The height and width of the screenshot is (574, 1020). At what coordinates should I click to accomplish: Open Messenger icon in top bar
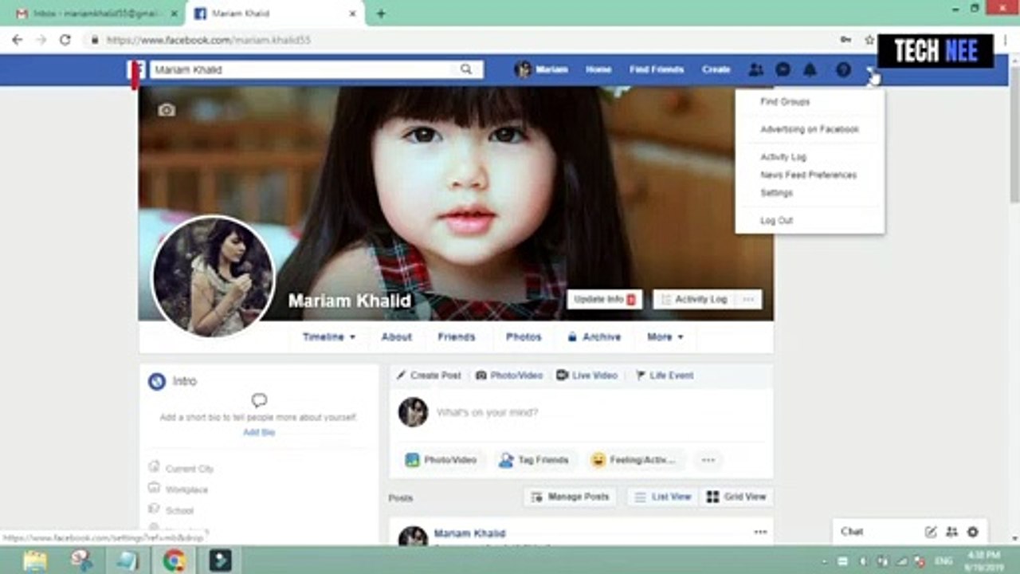(x=783, y=69)
